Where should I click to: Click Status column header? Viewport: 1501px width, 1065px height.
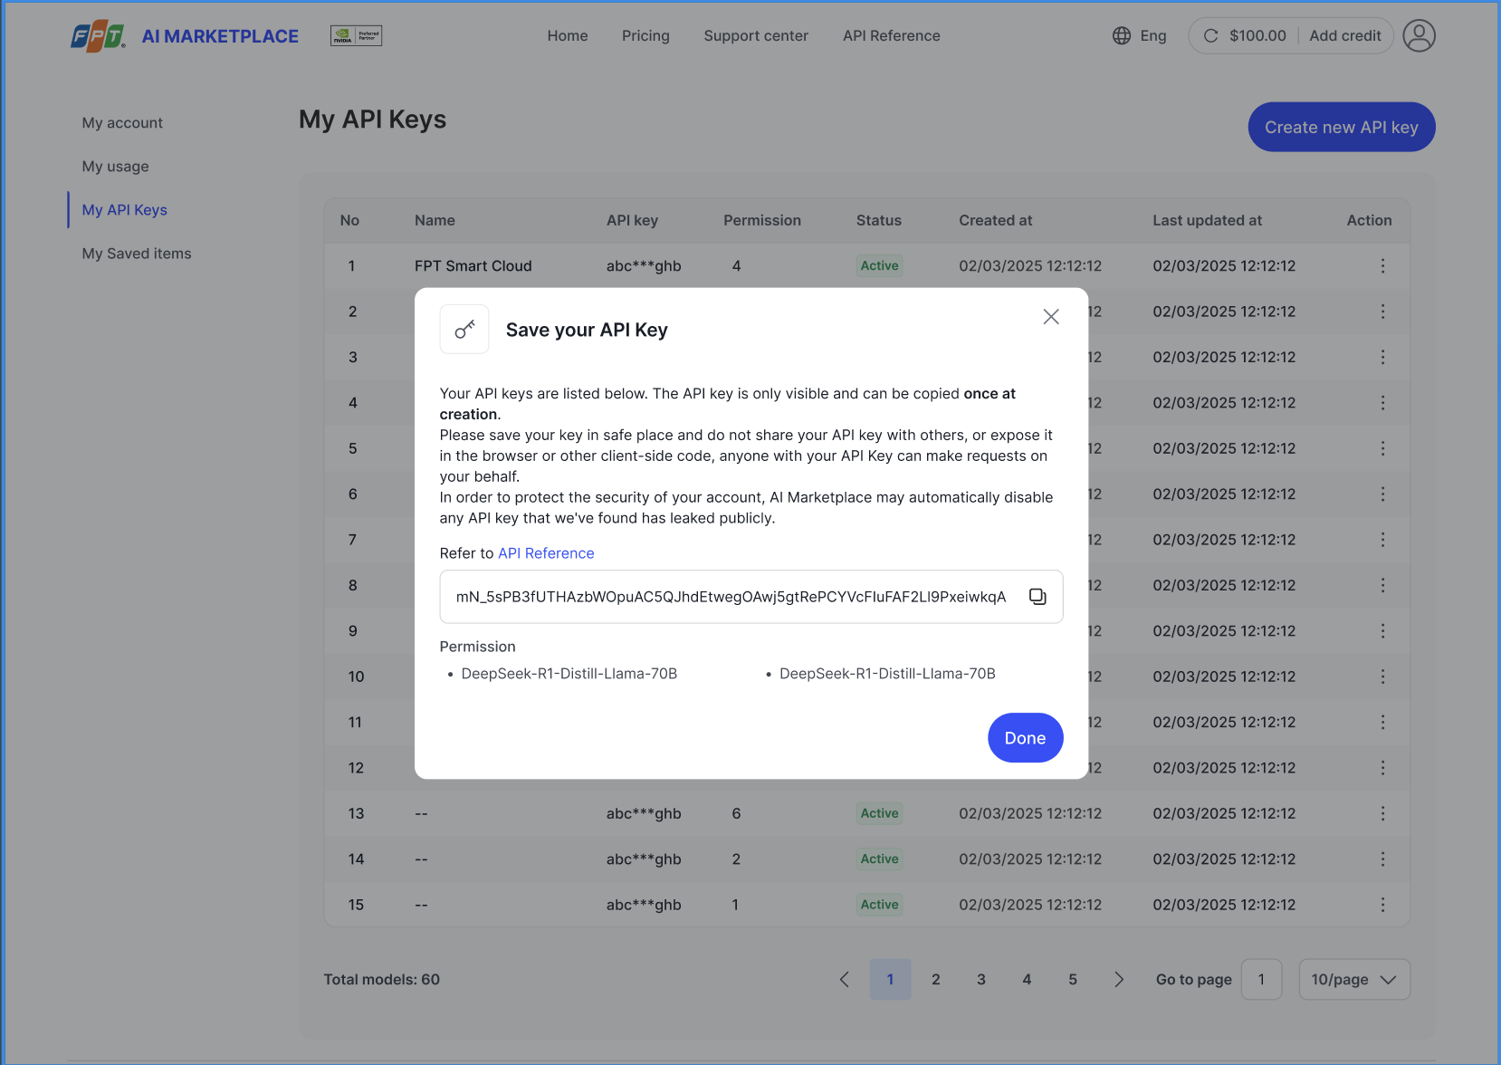click(x=879, y=221)
